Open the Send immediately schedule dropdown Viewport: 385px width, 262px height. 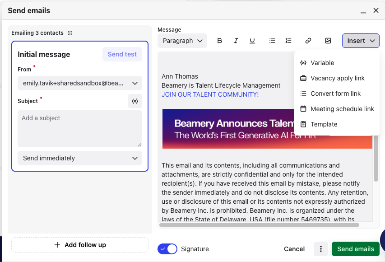[x=80, y=158]
